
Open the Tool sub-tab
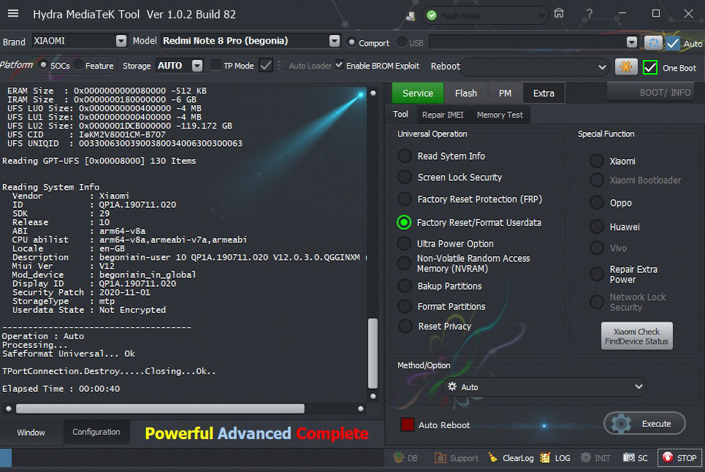coord(400,114)
